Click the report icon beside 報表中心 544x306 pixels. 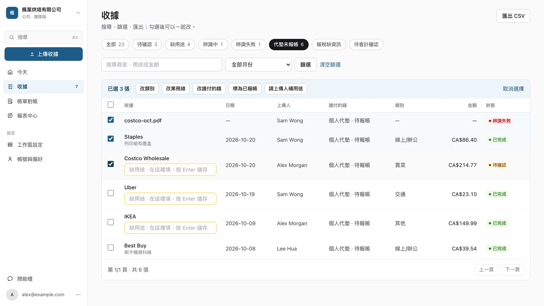coord(10,116)
